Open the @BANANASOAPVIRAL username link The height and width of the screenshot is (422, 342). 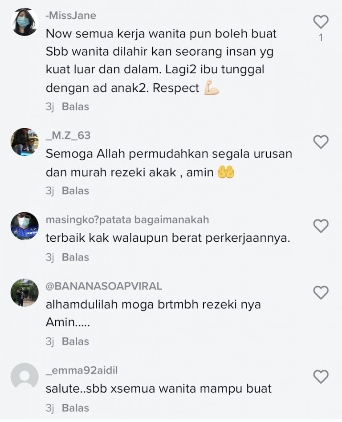pyautogui.click(x=104, y=286)
